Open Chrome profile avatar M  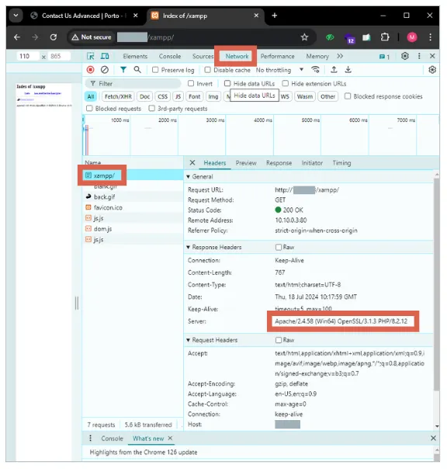(412, 37)
